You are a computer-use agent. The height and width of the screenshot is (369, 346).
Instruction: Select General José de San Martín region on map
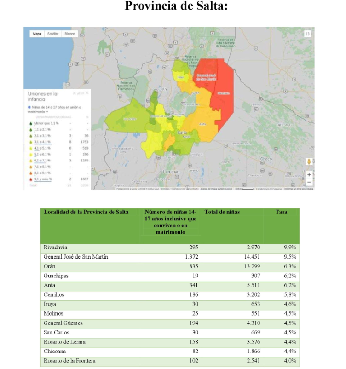(x=207, y=77)
